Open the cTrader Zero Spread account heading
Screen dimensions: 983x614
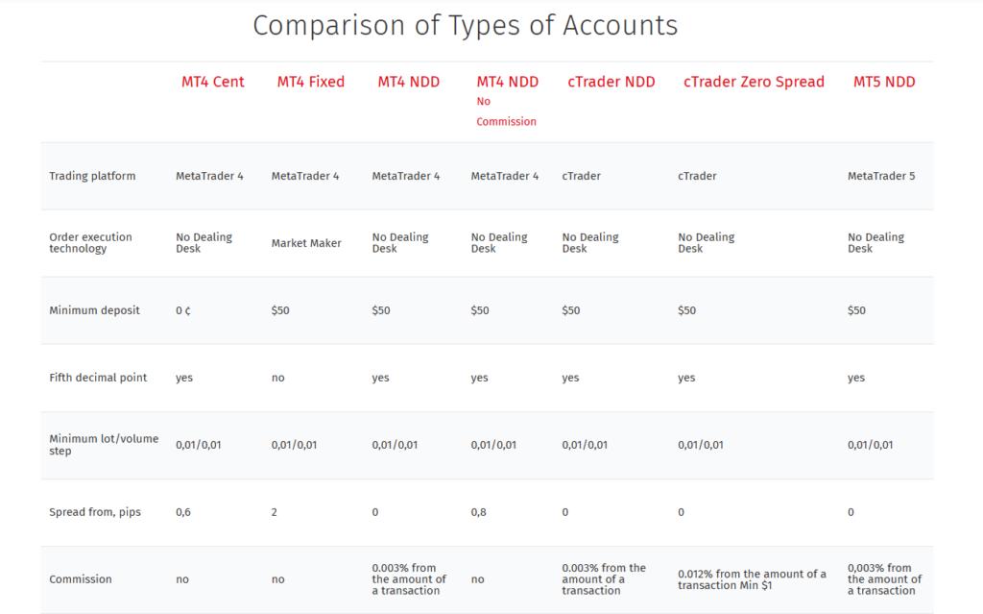point(754,82)
